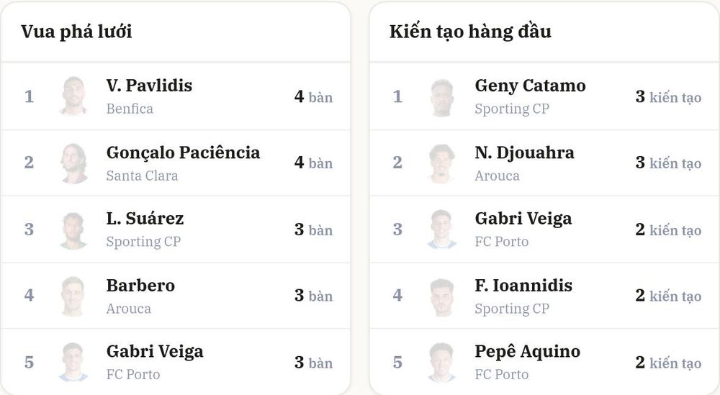Click Gabri Veiga photo in top scorers
This screenshot has width=720, height=395.
pos(73,363)
